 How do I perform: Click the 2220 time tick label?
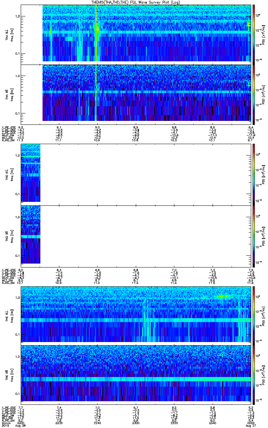tap(59, 422)
